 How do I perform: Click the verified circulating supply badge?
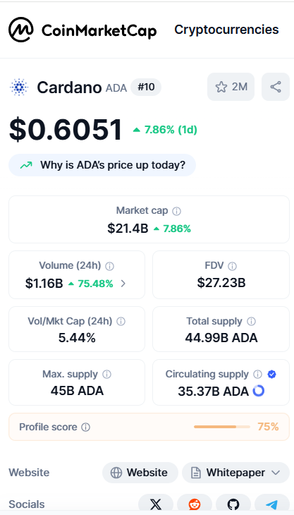(x=271, y=374)
